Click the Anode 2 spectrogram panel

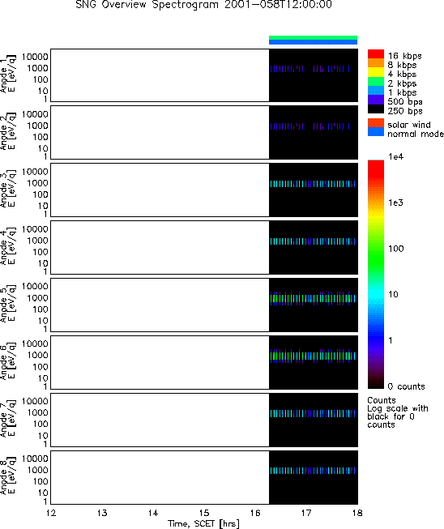pyautogui.click(x=204, y=133)
